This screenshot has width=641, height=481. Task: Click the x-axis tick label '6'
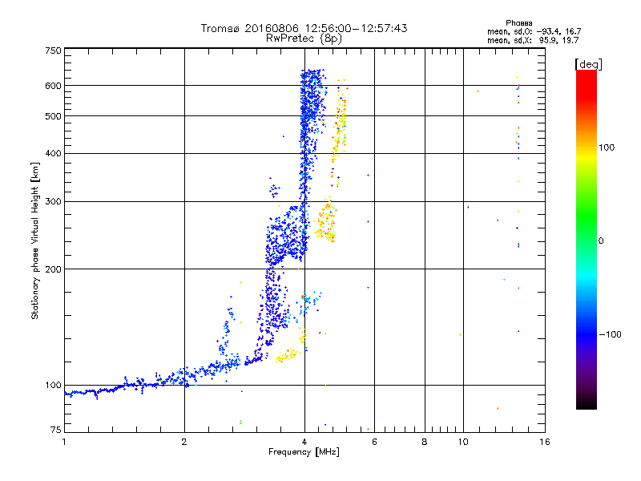[374, 442]
